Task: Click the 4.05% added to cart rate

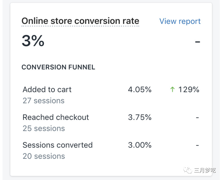Action: (140, 89)
